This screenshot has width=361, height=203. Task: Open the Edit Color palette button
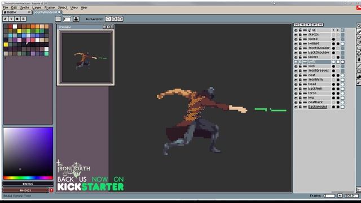pyautogui.click(x=5, y=19)
